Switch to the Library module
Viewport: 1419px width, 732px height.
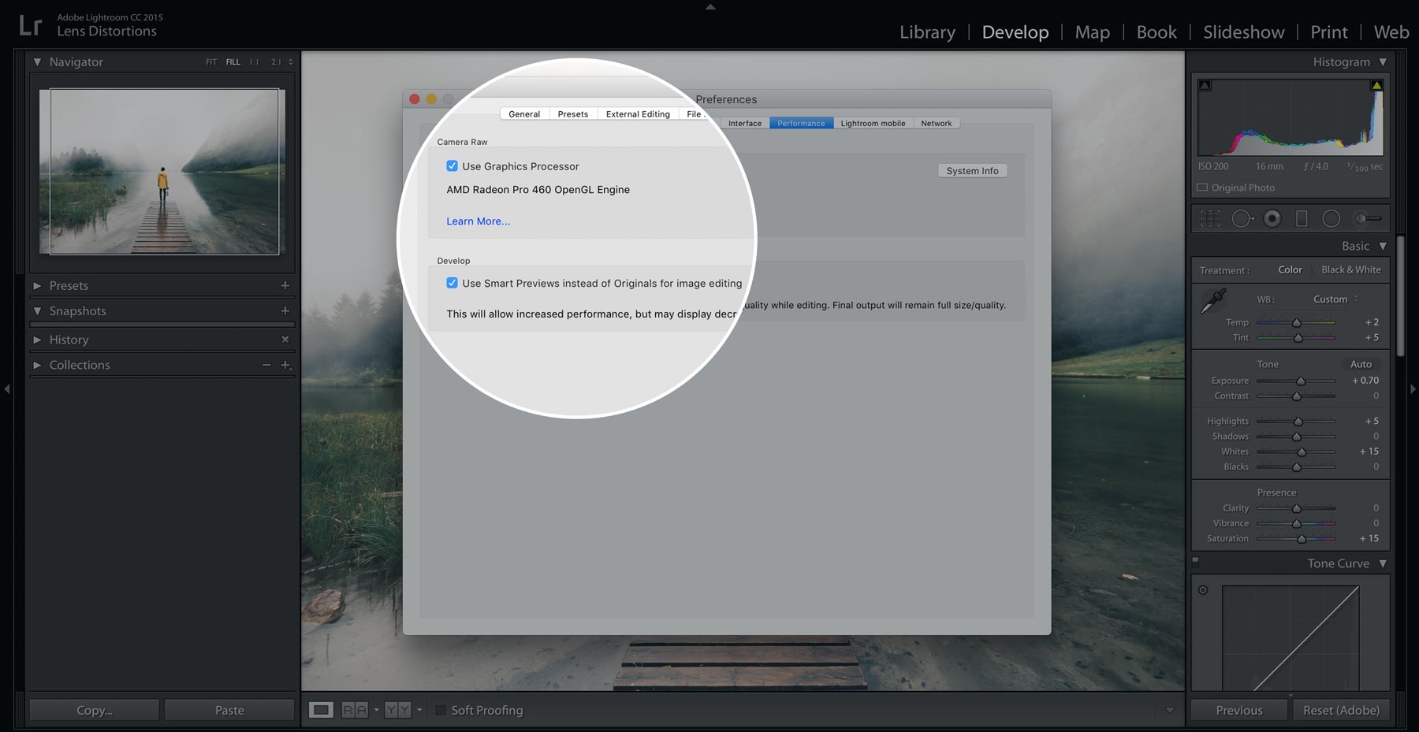[927, 32]
